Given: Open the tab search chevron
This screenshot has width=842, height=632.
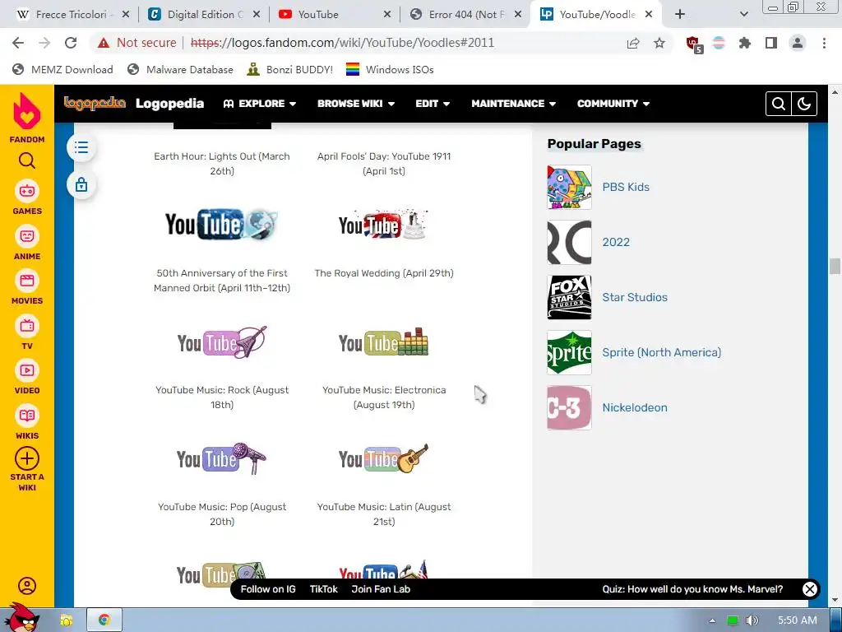Looking at the screenshot, I should pos(743,15).
